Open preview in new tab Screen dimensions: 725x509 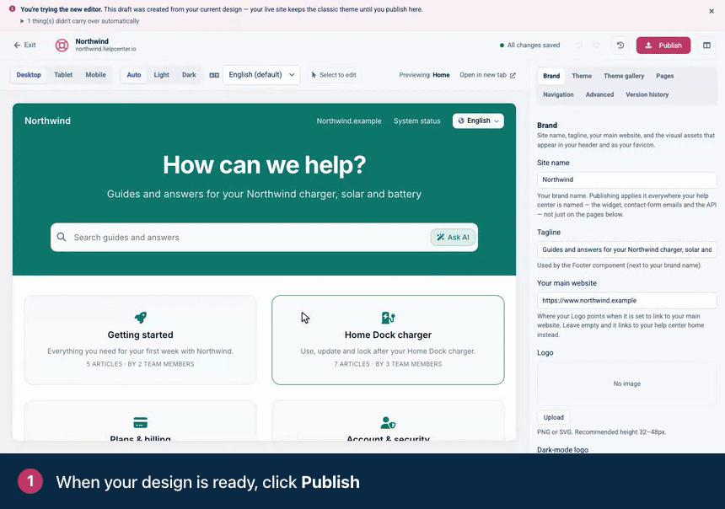pos(487,75)
